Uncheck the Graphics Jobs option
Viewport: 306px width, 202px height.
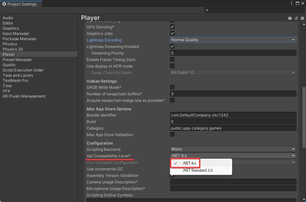(x=172, y=33)
